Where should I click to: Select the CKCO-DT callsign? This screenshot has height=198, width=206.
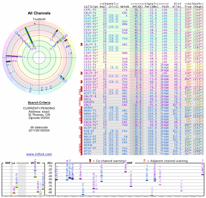pyautogui.click(x=90, y=76)
